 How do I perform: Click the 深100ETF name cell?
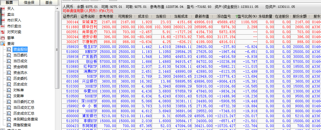click(x=90, y=101)
